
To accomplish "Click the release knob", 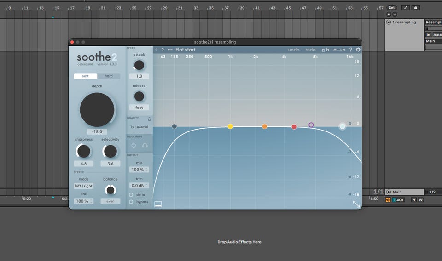I will point(139,96).
